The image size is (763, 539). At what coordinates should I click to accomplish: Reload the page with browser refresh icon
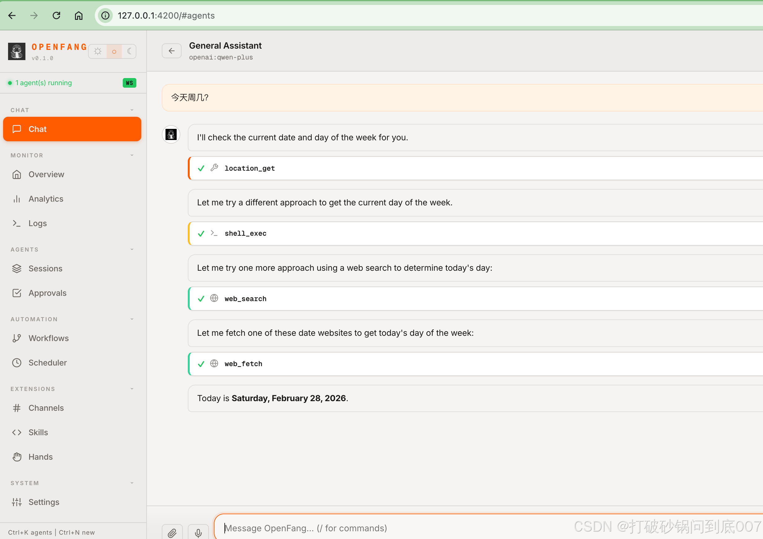[56, 15]
